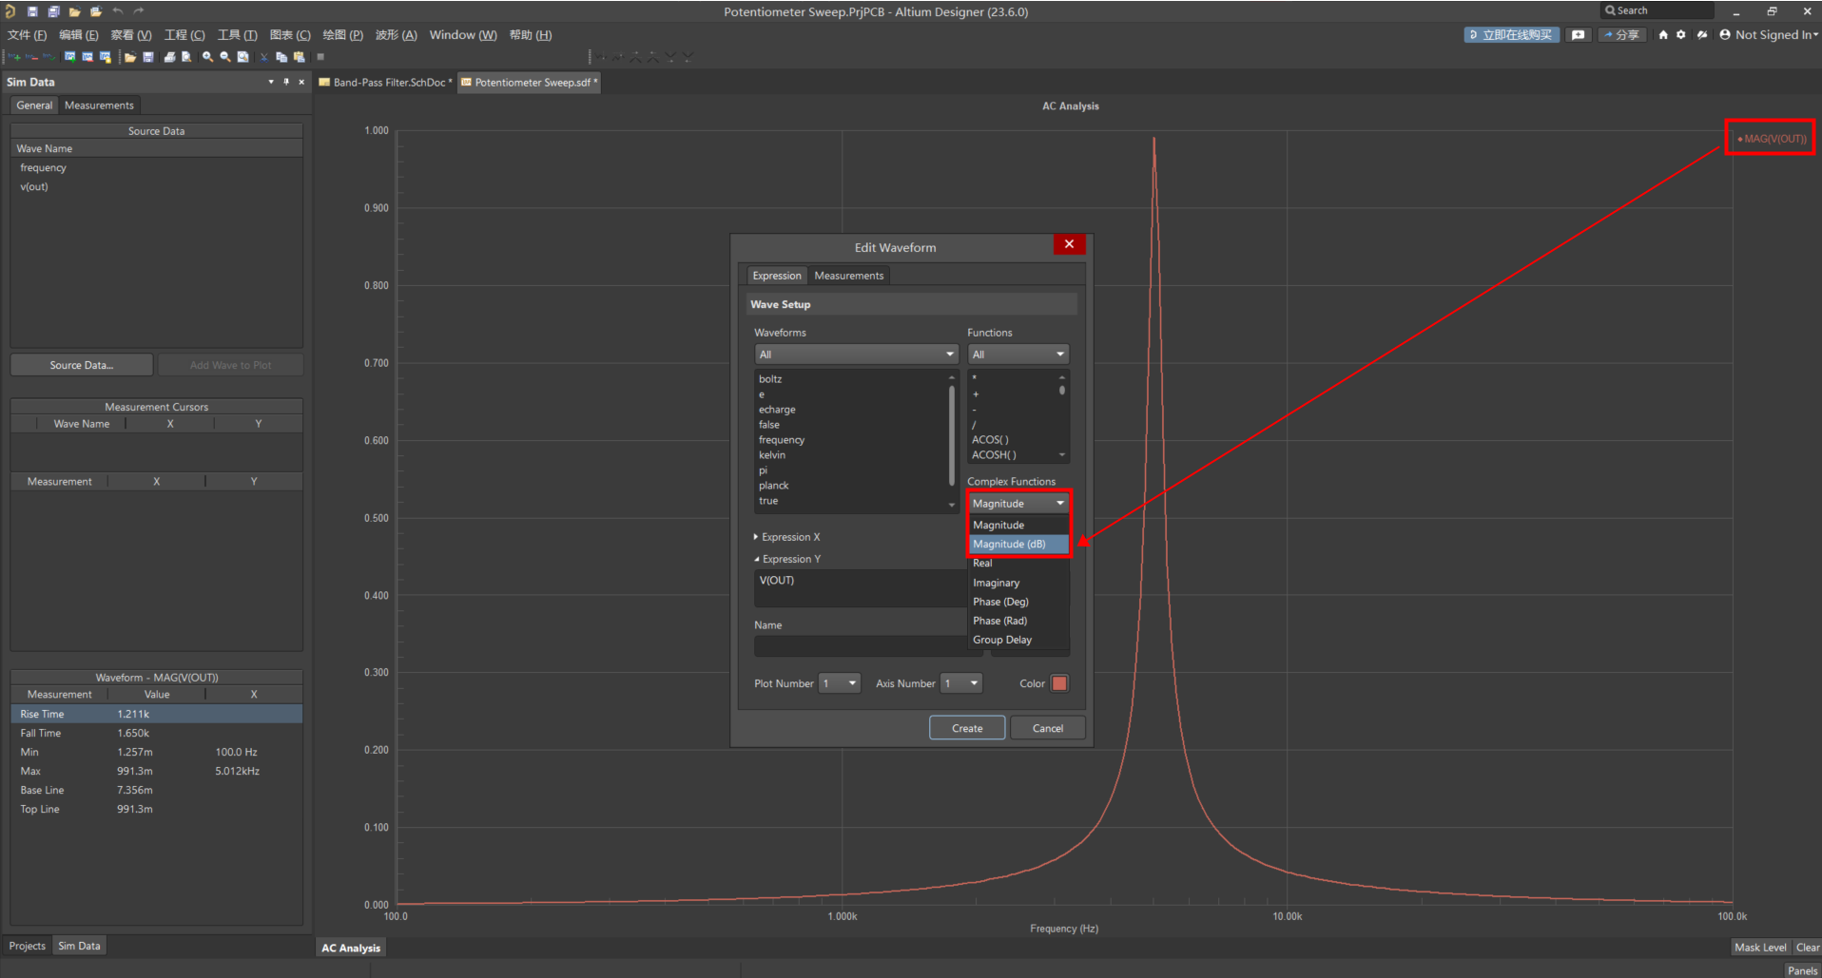1822x978 pixels.
Task: Click the paste icon in toolbar
Action: pos(299,57)
